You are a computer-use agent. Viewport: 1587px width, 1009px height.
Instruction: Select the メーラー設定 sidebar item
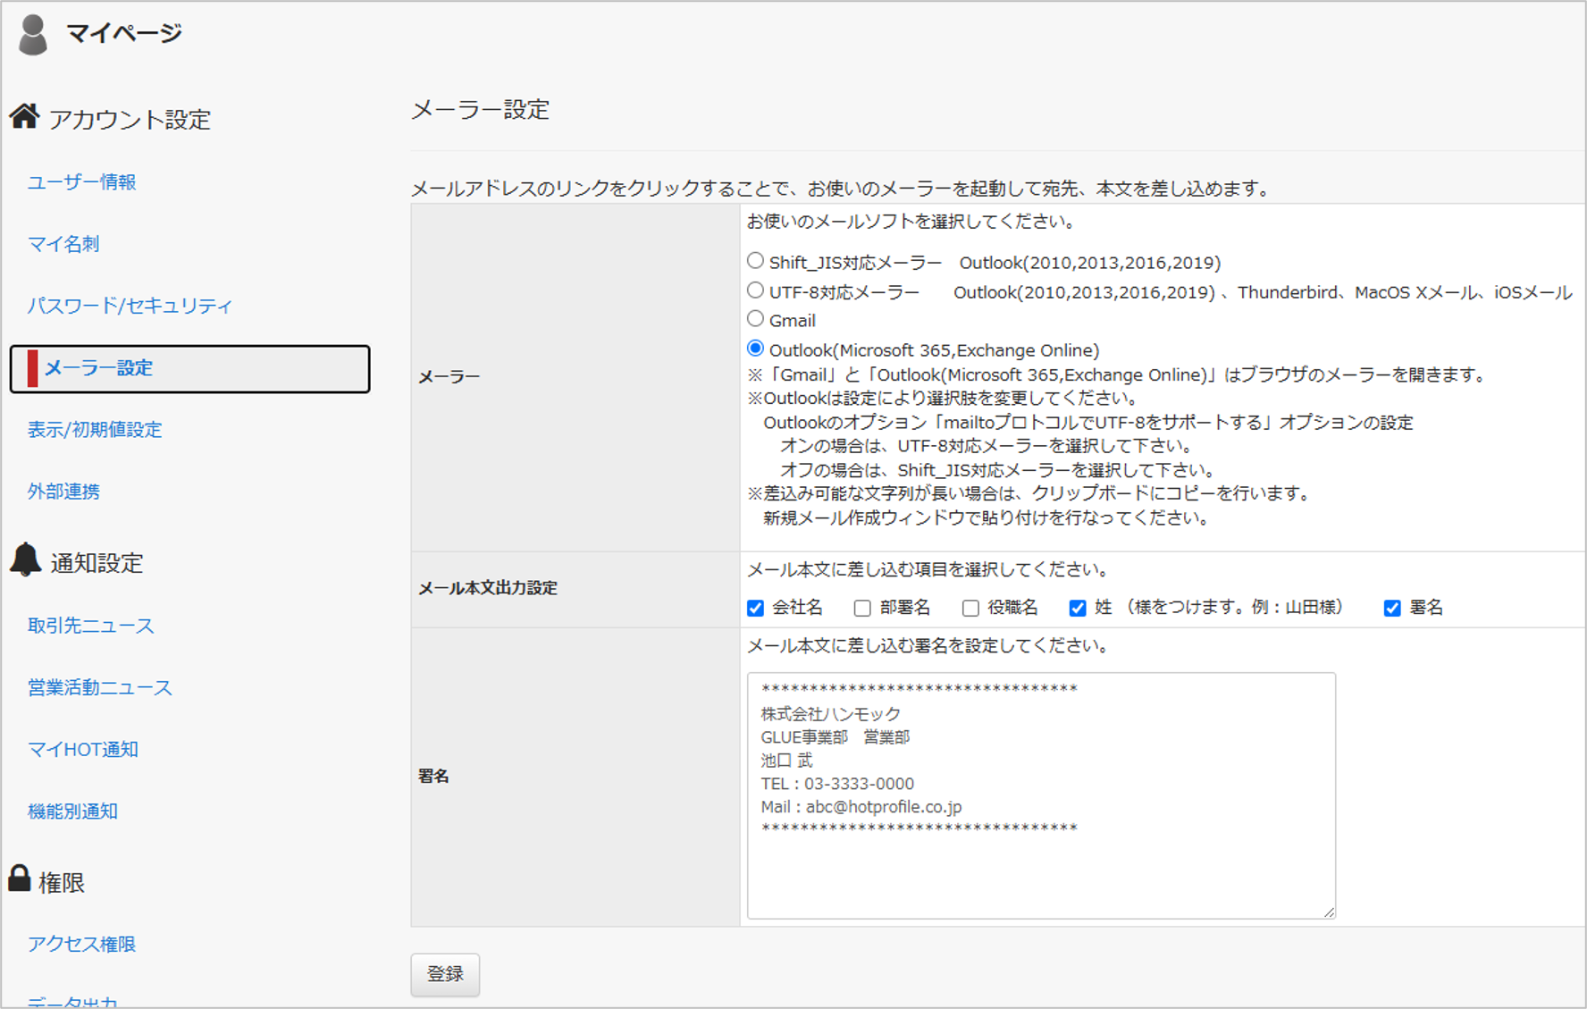click(189, 368)
